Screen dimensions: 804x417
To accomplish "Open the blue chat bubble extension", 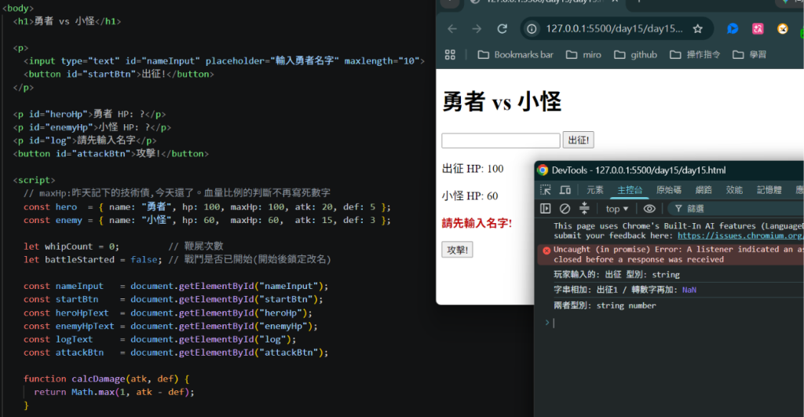I will point(733,29).
